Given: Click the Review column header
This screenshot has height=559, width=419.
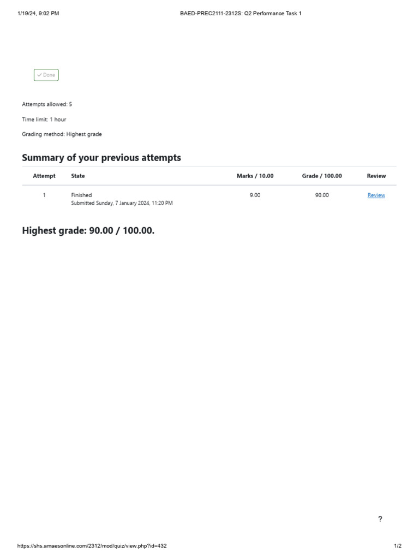Looking at the screenshot, I should (376, 176).
